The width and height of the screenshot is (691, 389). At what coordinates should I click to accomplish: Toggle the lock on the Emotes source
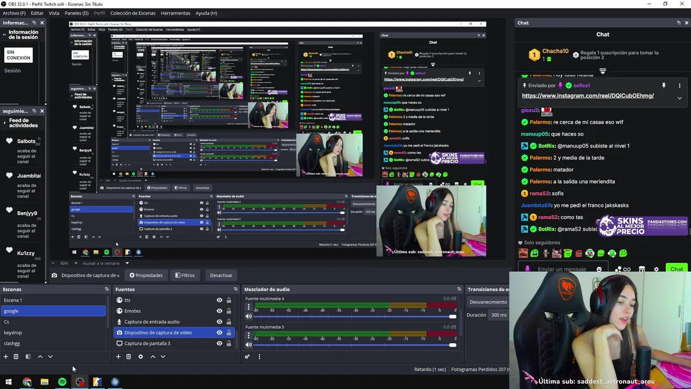coord(229,311)
